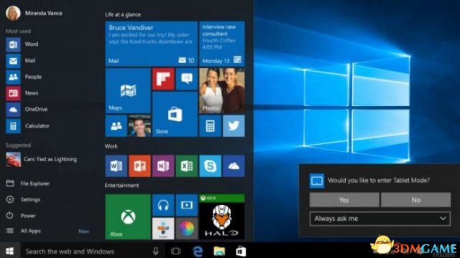Viewport: 460px width, 258px height.
Task: Open the Word tile in Work group
Action: pos(116,166)
